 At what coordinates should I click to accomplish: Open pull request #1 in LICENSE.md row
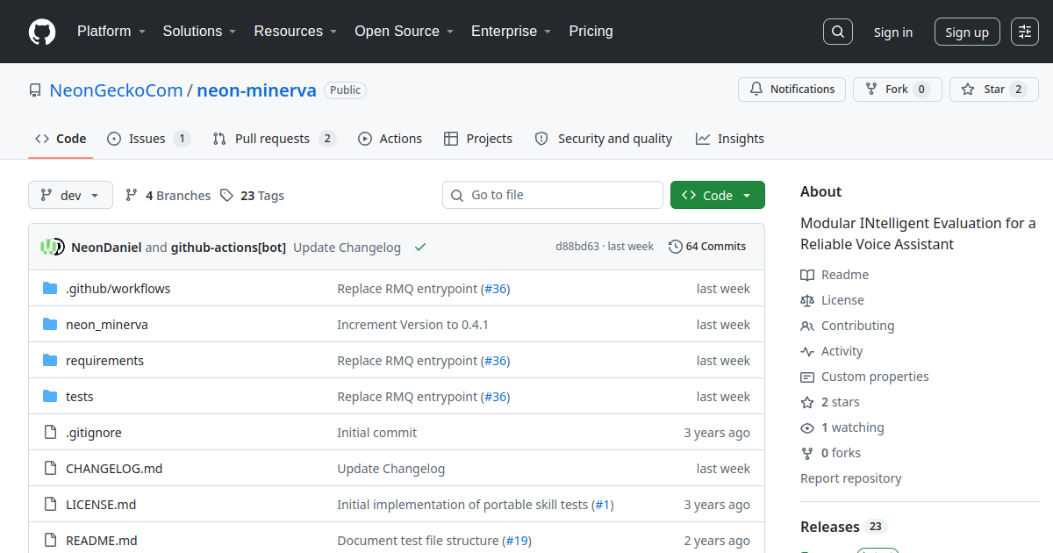click(604, 505)
